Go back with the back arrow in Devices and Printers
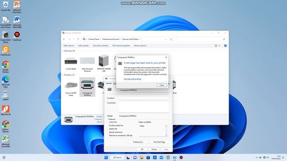The image size is (287, 161). click(x=64, y=39)
